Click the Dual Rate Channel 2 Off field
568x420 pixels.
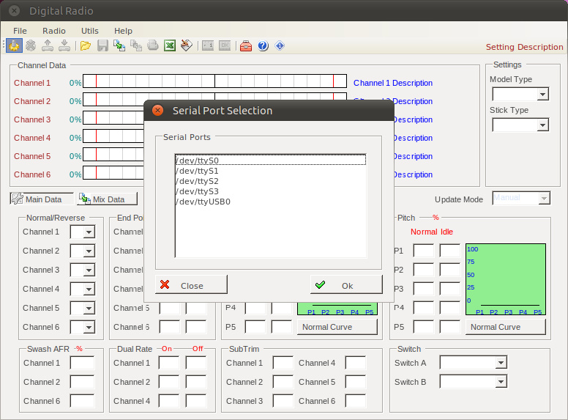[196, 382]
